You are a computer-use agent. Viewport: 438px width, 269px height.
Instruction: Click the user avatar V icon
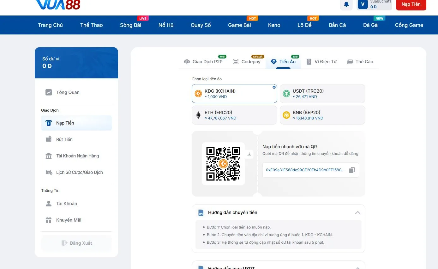pyautogui.click(x=363, y=4)
